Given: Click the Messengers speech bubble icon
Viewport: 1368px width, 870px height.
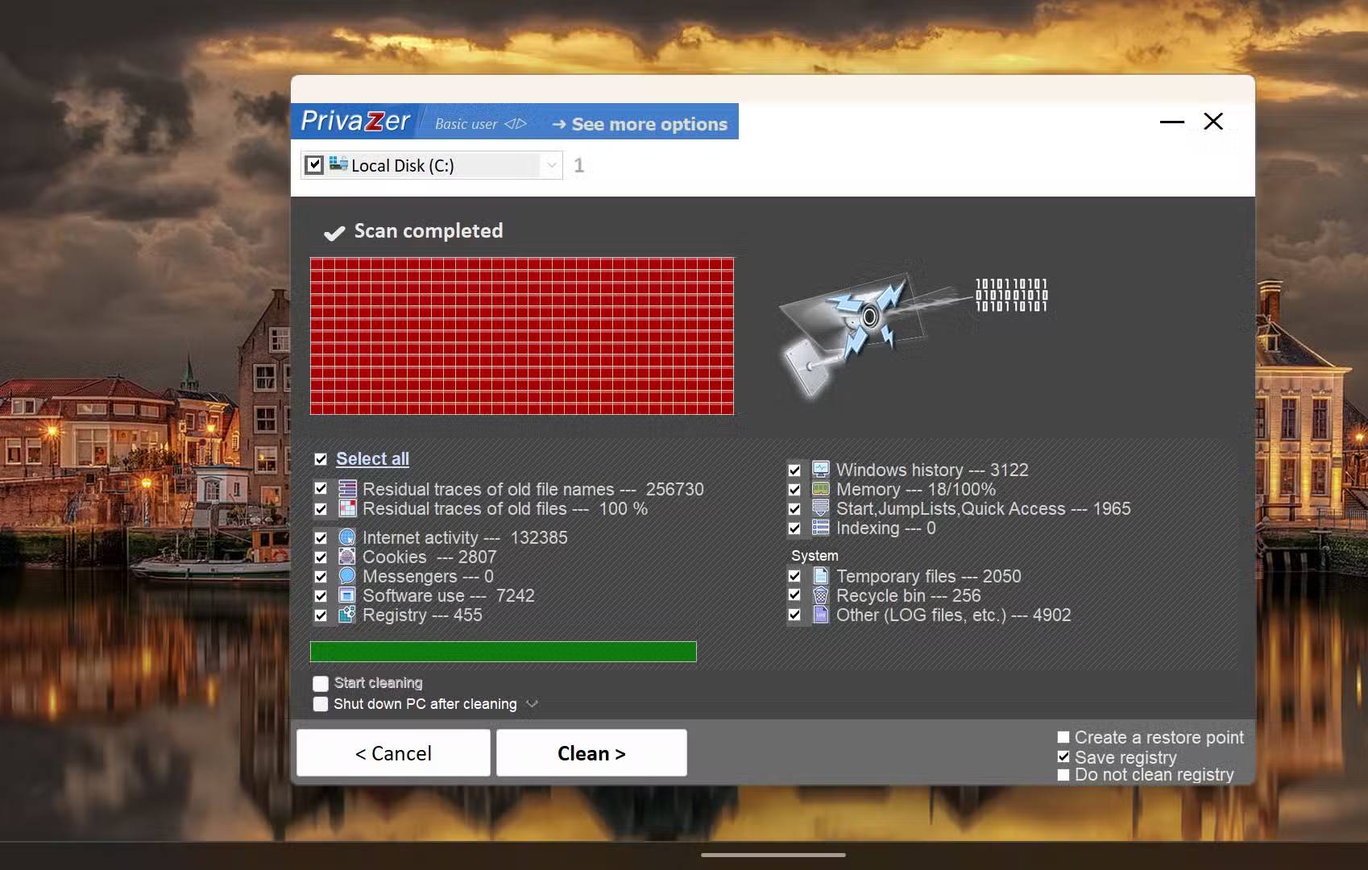Looking at the screenshot, I should [347, 576].
